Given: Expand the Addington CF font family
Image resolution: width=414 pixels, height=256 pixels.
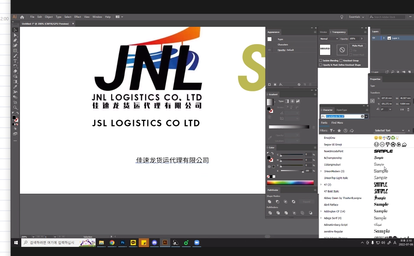Looking at the screenshot, I should [321, 211].
